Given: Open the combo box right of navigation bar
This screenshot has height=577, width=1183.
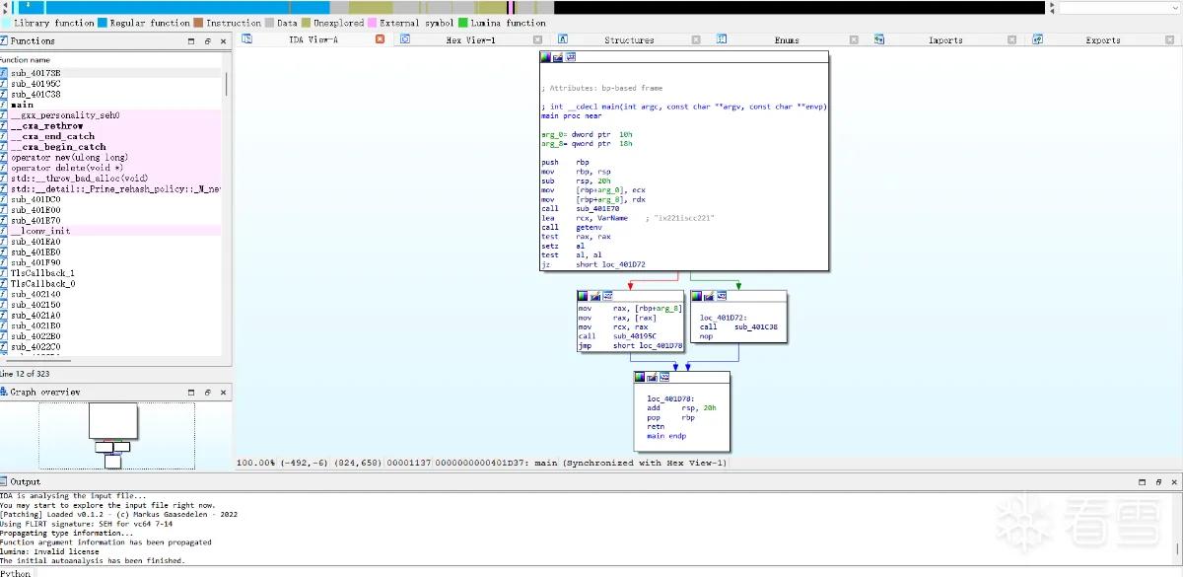Looking at the screenshot, I should [x=1120, y=7].
